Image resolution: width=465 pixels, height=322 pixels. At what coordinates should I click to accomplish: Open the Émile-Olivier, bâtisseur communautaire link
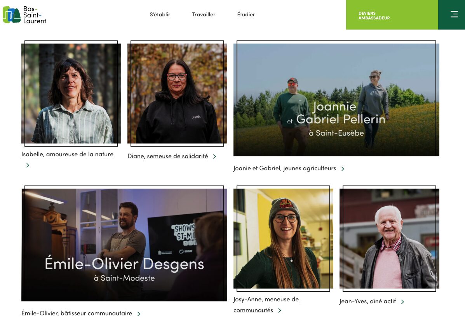pyautogui.click(x=77, y=313)
